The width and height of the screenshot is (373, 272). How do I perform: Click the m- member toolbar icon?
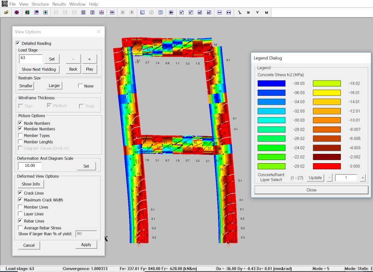(x=209, y=13)
